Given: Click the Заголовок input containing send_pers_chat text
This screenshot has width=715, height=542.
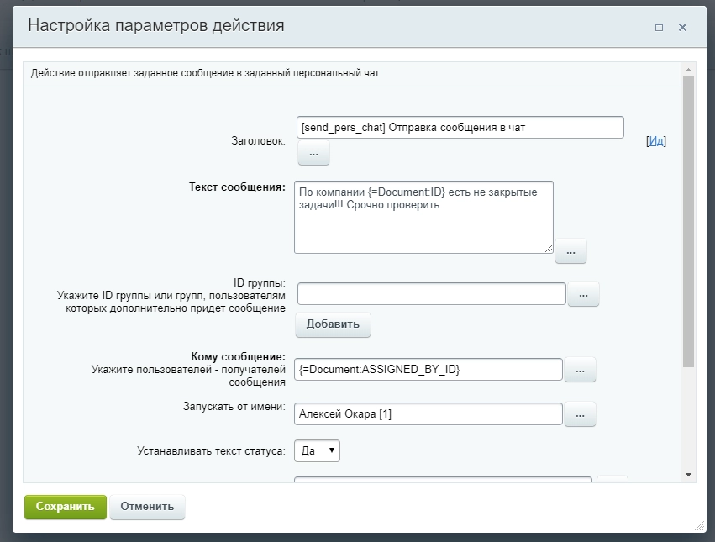Looking at the screenshot, I should [460, 127].
